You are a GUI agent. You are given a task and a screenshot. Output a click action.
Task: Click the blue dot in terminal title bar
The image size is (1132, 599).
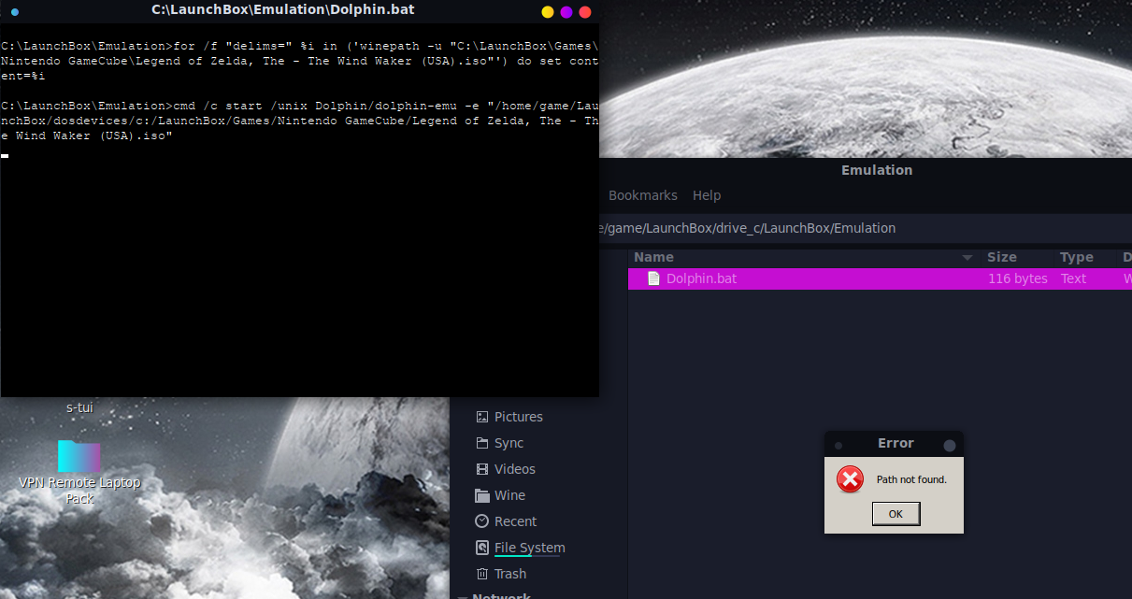click(14, 11)
